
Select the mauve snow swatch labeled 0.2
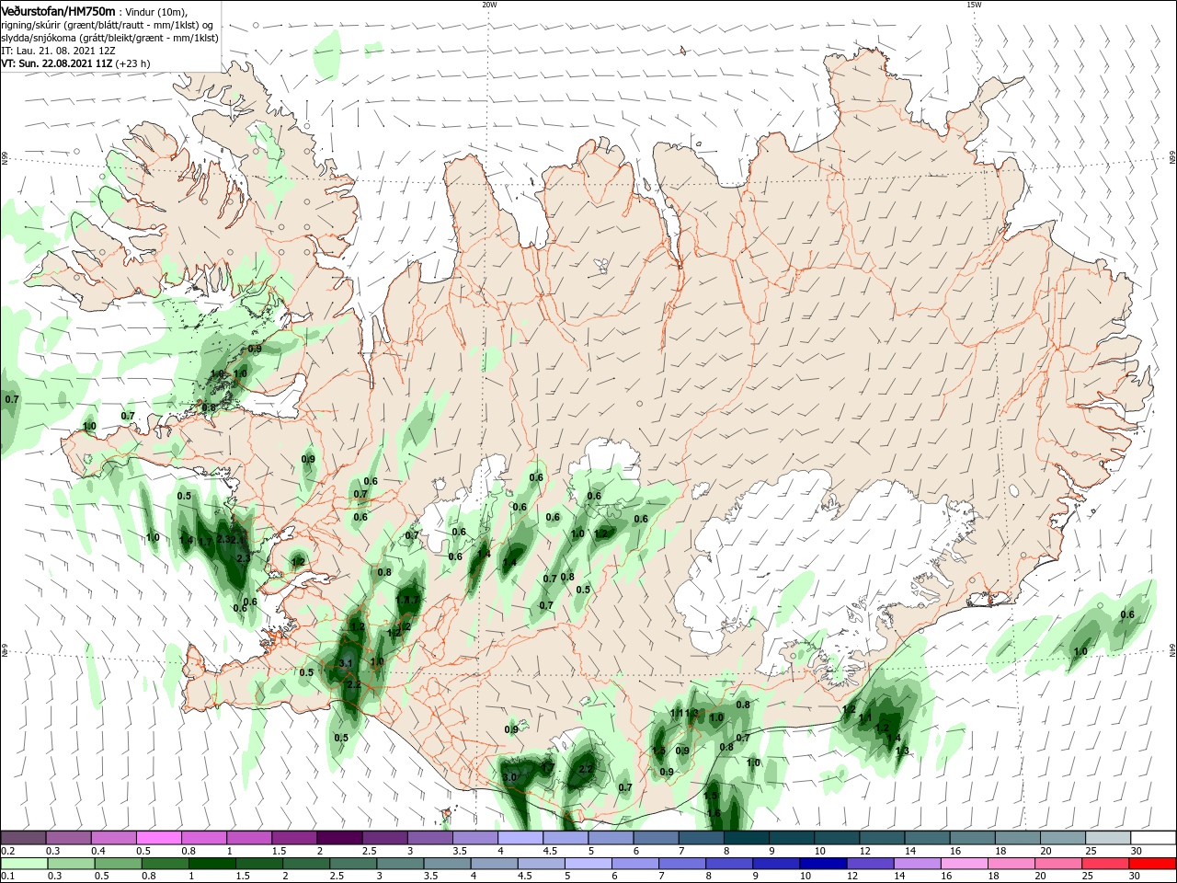23,838
